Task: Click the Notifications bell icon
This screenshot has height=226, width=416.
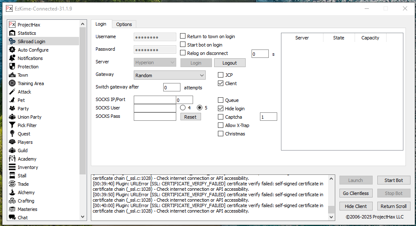Action: [12, 58]
